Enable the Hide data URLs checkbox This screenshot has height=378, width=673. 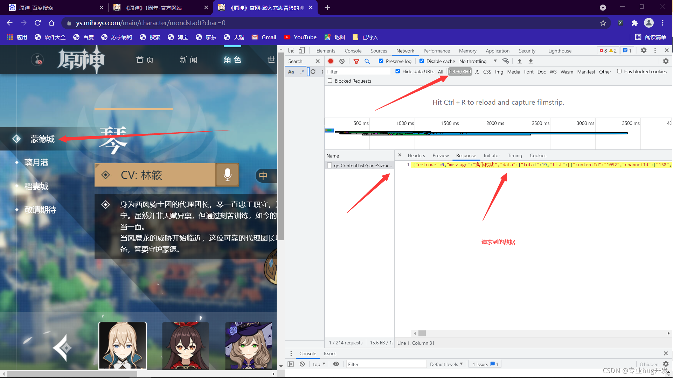397,72
